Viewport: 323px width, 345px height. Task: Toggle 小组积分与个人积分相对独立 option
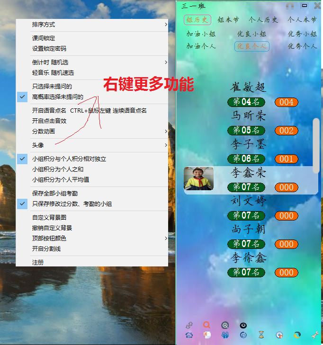pos(92,159)
